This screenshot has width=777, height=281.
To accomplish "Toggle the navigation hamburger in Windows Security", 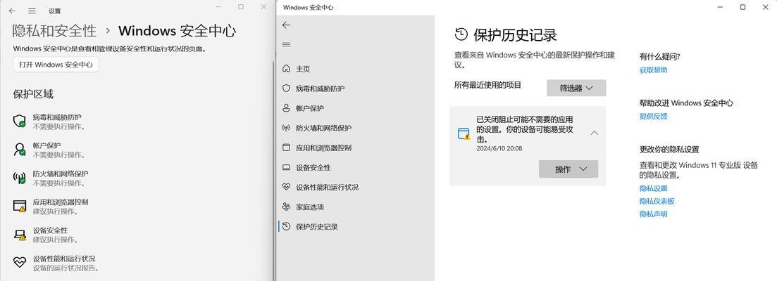I will pos(286,45).
